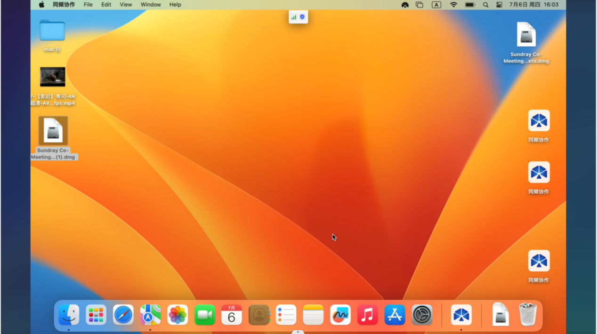Click the 同频协作 app icon in dock
The image size is (597, 334).
[x=461, y=315]
